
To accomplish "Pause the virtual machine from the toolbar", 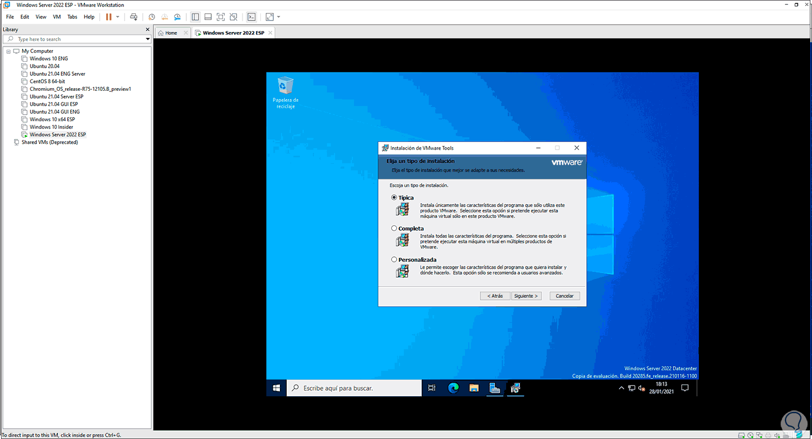I will tap(109, 17).
